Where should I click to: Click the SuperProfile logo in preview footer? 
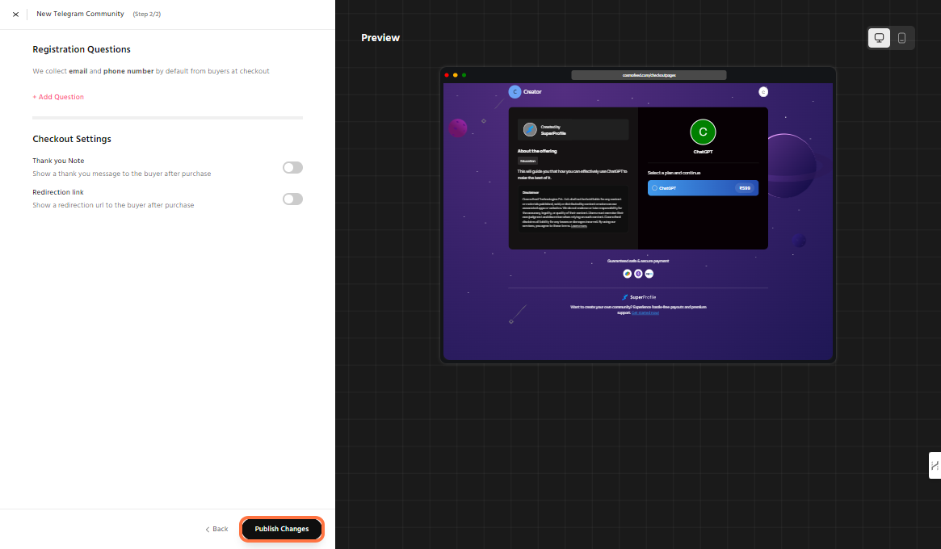pyautogui.click(x=639, y=297)
